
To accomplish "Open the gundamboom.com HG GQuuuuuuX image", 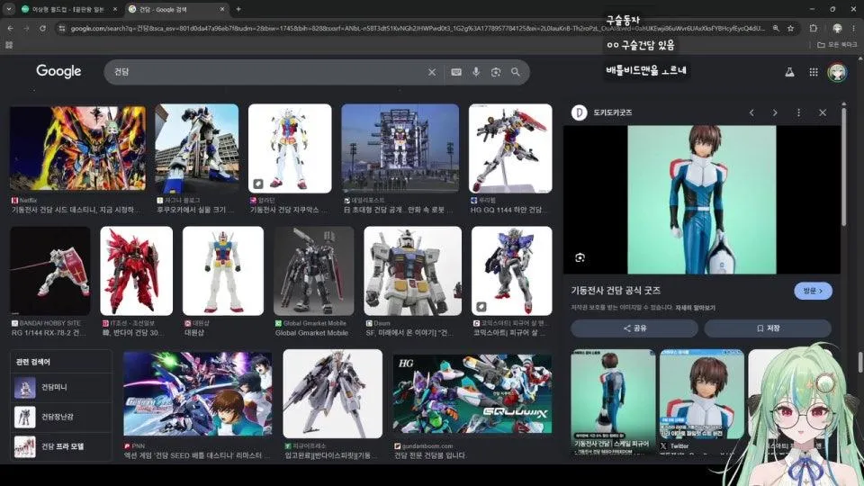I will click(x=472, y=394).
